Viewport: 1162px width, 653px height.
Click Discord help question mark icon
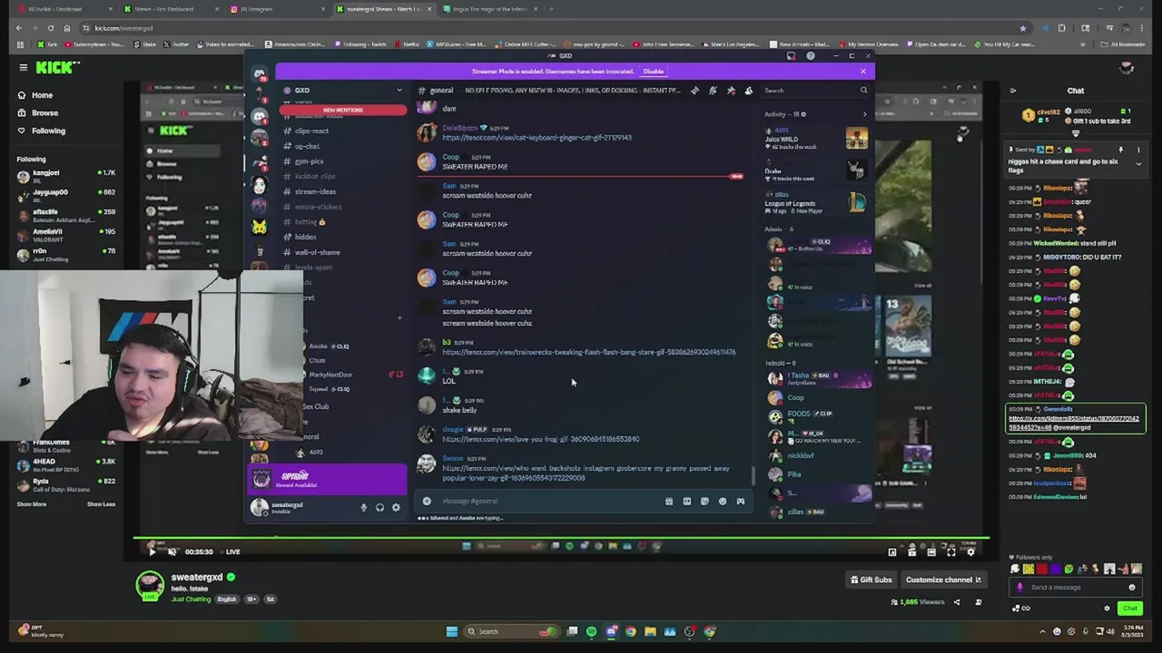pyautogui.click(x=811, y=56)
